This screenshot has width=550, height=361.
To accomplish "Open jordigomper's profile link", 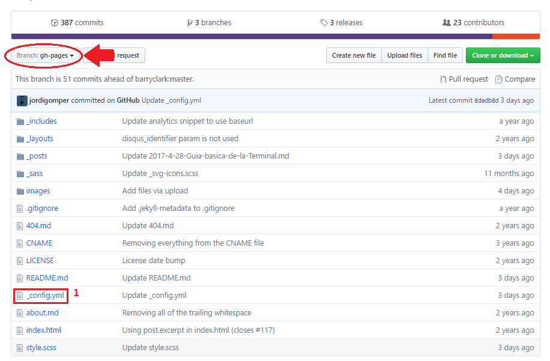I will click(49, 100).
